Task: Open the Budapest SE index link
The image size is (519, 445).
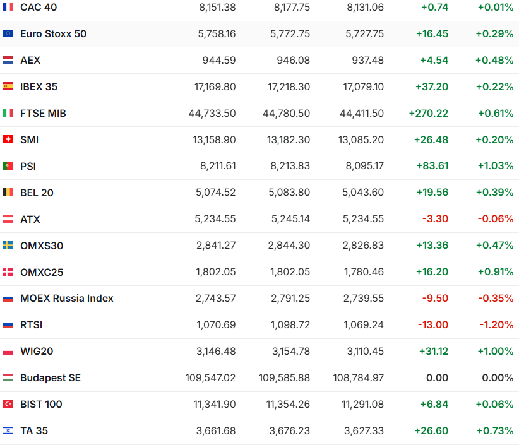Action: [51, 377]
